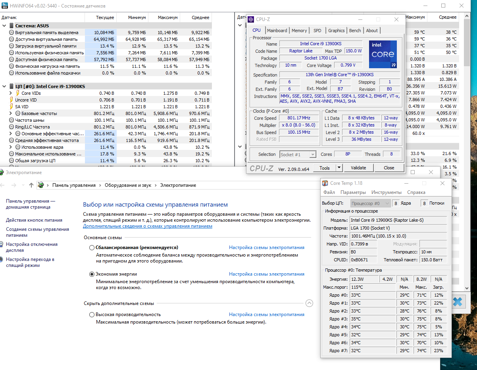Open the Процессор #0 dropdown in Core Temp

371,203
